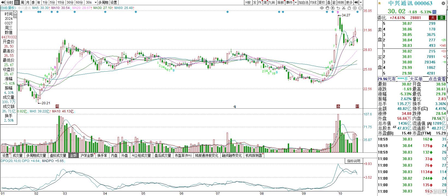Open the top toolbar 设置 settings button
Image resolution: width=448 pixels, height=196 pixels.
(114, 2)
